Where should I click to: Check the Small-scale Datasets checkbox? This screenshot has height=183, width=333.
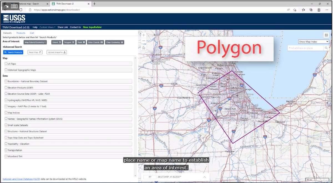6,125
